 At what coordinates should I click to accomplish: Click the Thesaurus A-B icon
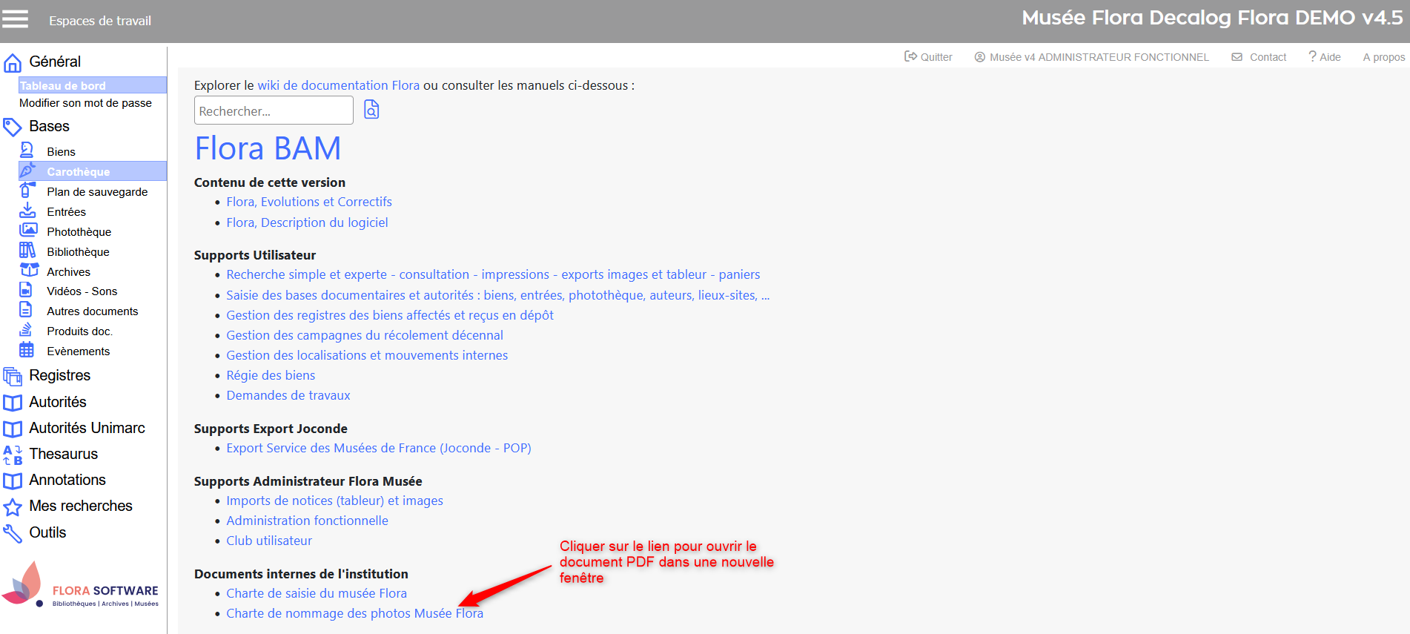pos(13,455)
